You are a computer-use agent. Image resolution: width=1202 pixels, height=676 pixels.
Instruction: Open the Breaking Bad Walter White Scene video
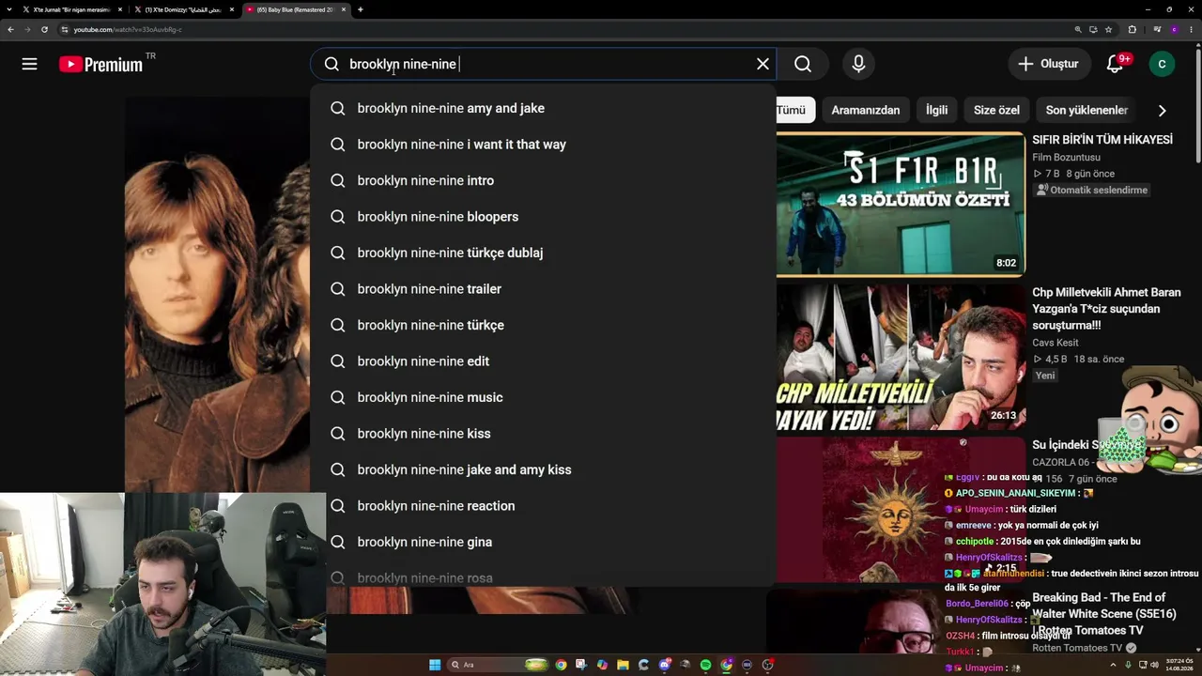pyautogui.click(x=1104, y=614)
